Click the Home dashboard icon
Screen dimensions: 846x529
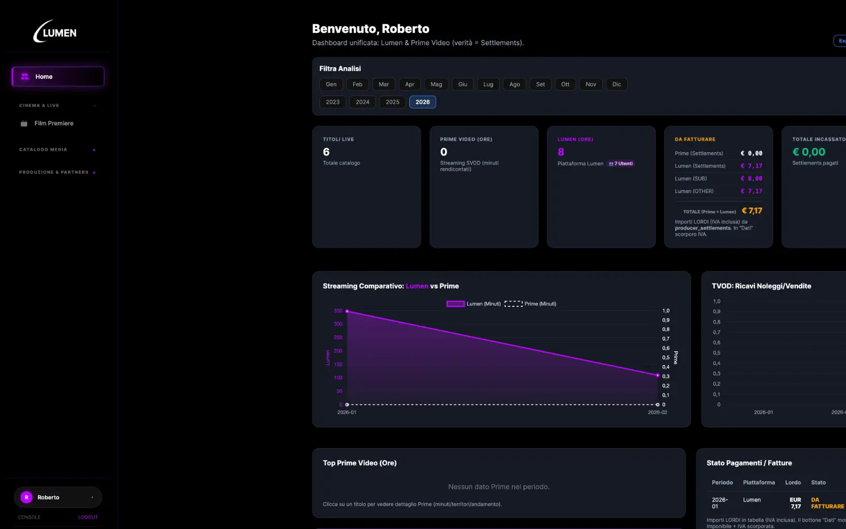click(25, 77)
